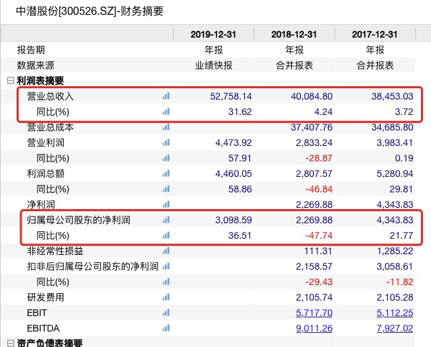
Task: Select the 报告期 row label
Action: (x=31, y=50)
